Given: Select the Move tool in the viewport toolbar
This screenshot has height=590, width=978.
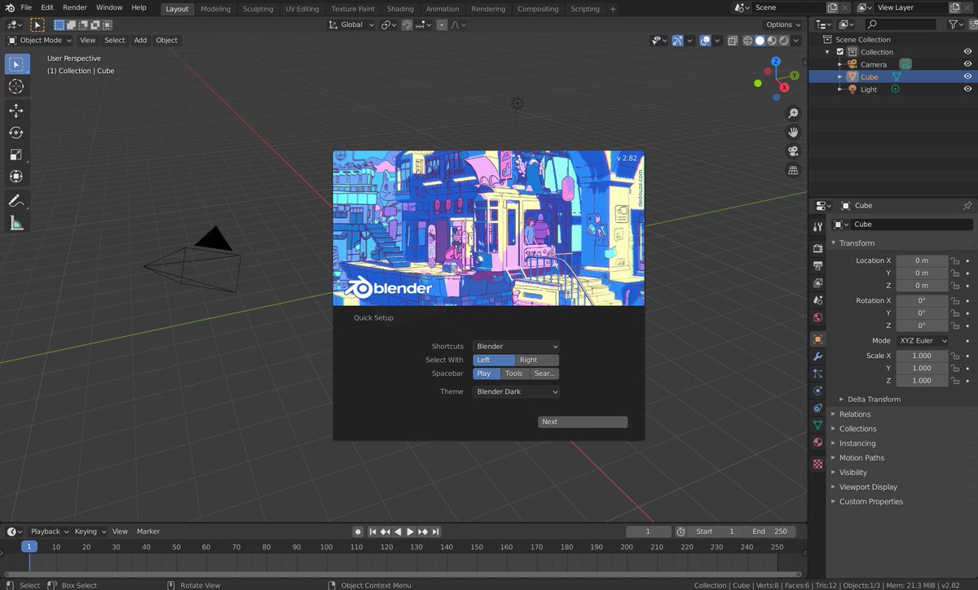Looking at the screenshot, I should (16, 111).
